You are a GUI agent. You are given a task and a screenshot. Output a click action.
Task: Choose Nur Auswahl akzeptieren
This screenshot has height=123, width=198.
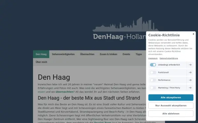coord(171,106)
